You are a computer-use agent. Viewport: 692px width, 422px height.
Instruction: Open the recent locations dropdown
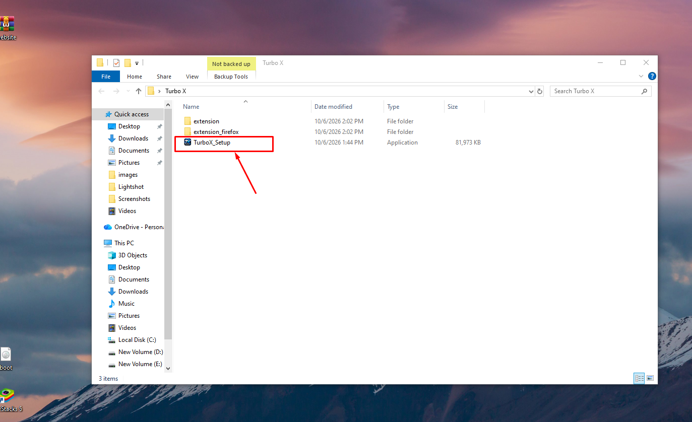[128, 91]
